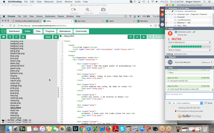Image resolution: width=214 pixels, height=133 pixels.
Task: Expand options chevron for Lisa Mcclanahan
Action: (x=210, y=20)
